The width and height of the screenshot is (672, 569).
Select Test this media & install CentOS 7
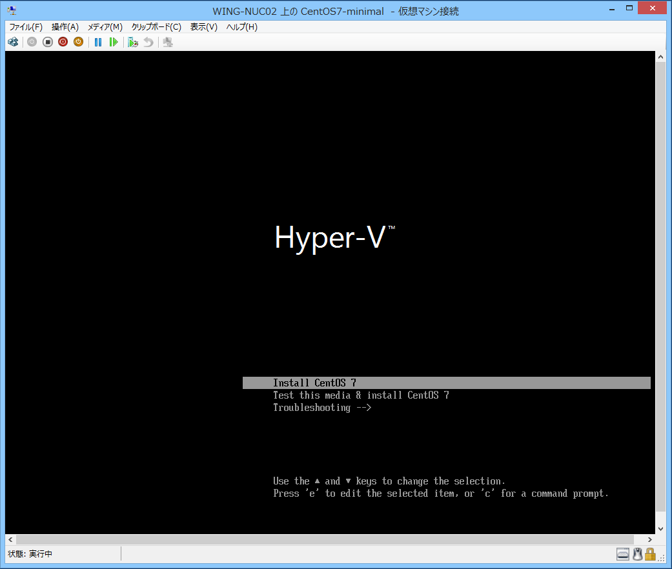point(361,395)
